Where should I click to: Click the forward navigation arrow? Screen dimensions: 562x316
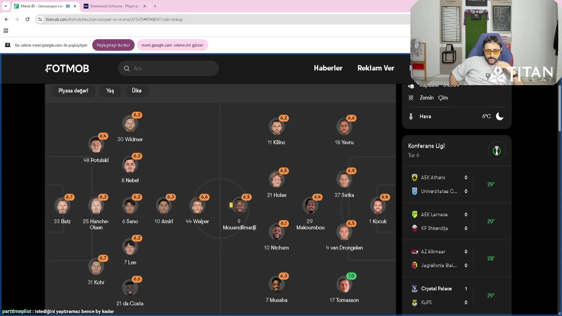(x=17, y=19)
